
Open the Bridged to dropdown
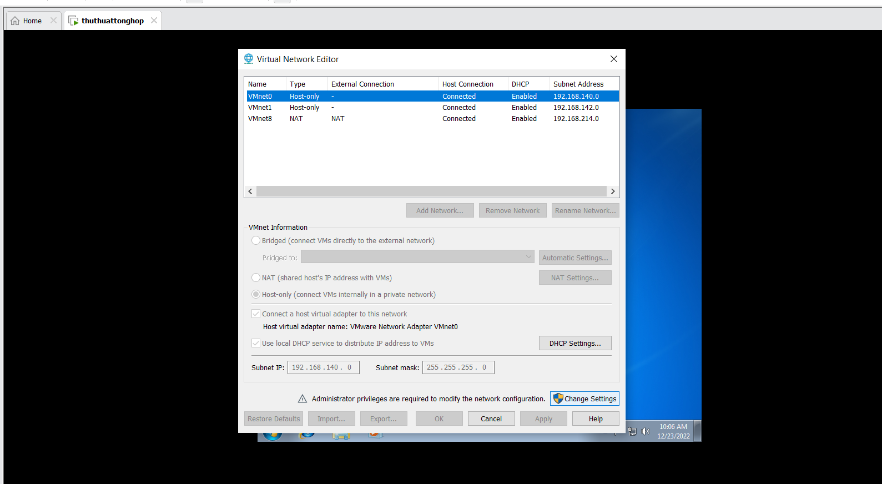(417, 257)
